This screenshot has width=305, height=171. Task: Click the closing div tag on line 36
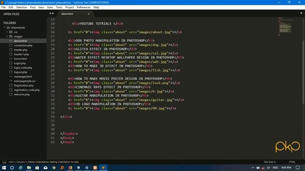(66, 117)
